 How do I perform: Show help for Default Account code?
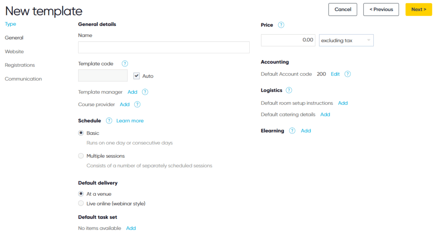click(347, 74)
